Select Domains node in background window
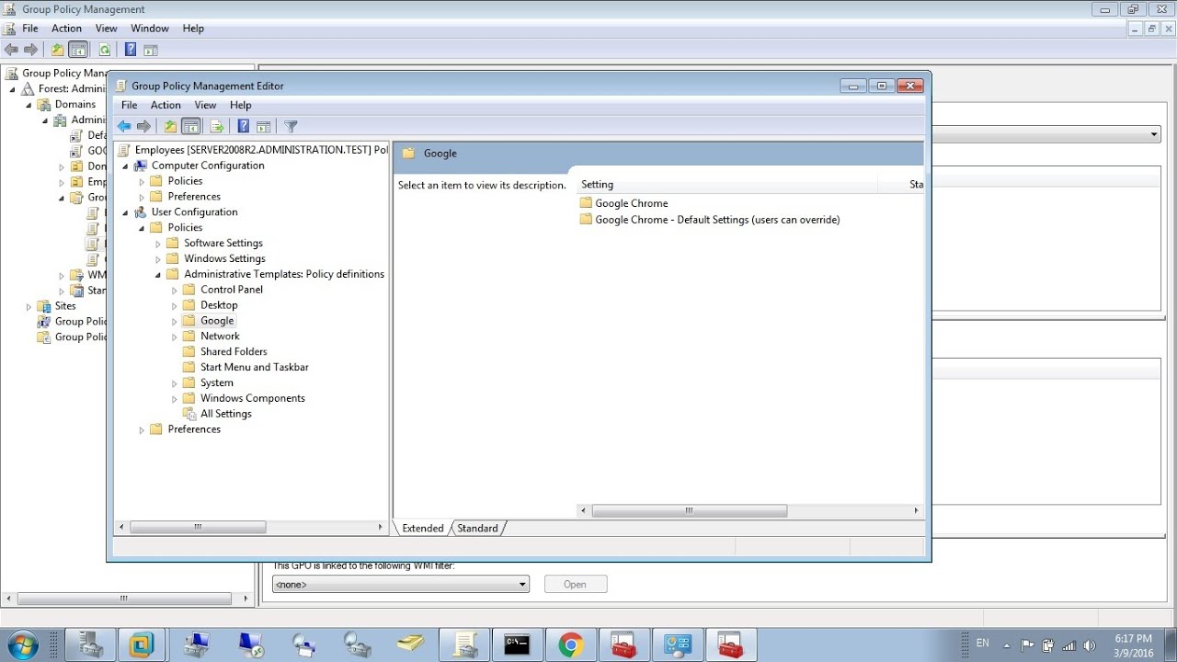The height and width of the screenshot is (662, 1177). coord(75,105)
